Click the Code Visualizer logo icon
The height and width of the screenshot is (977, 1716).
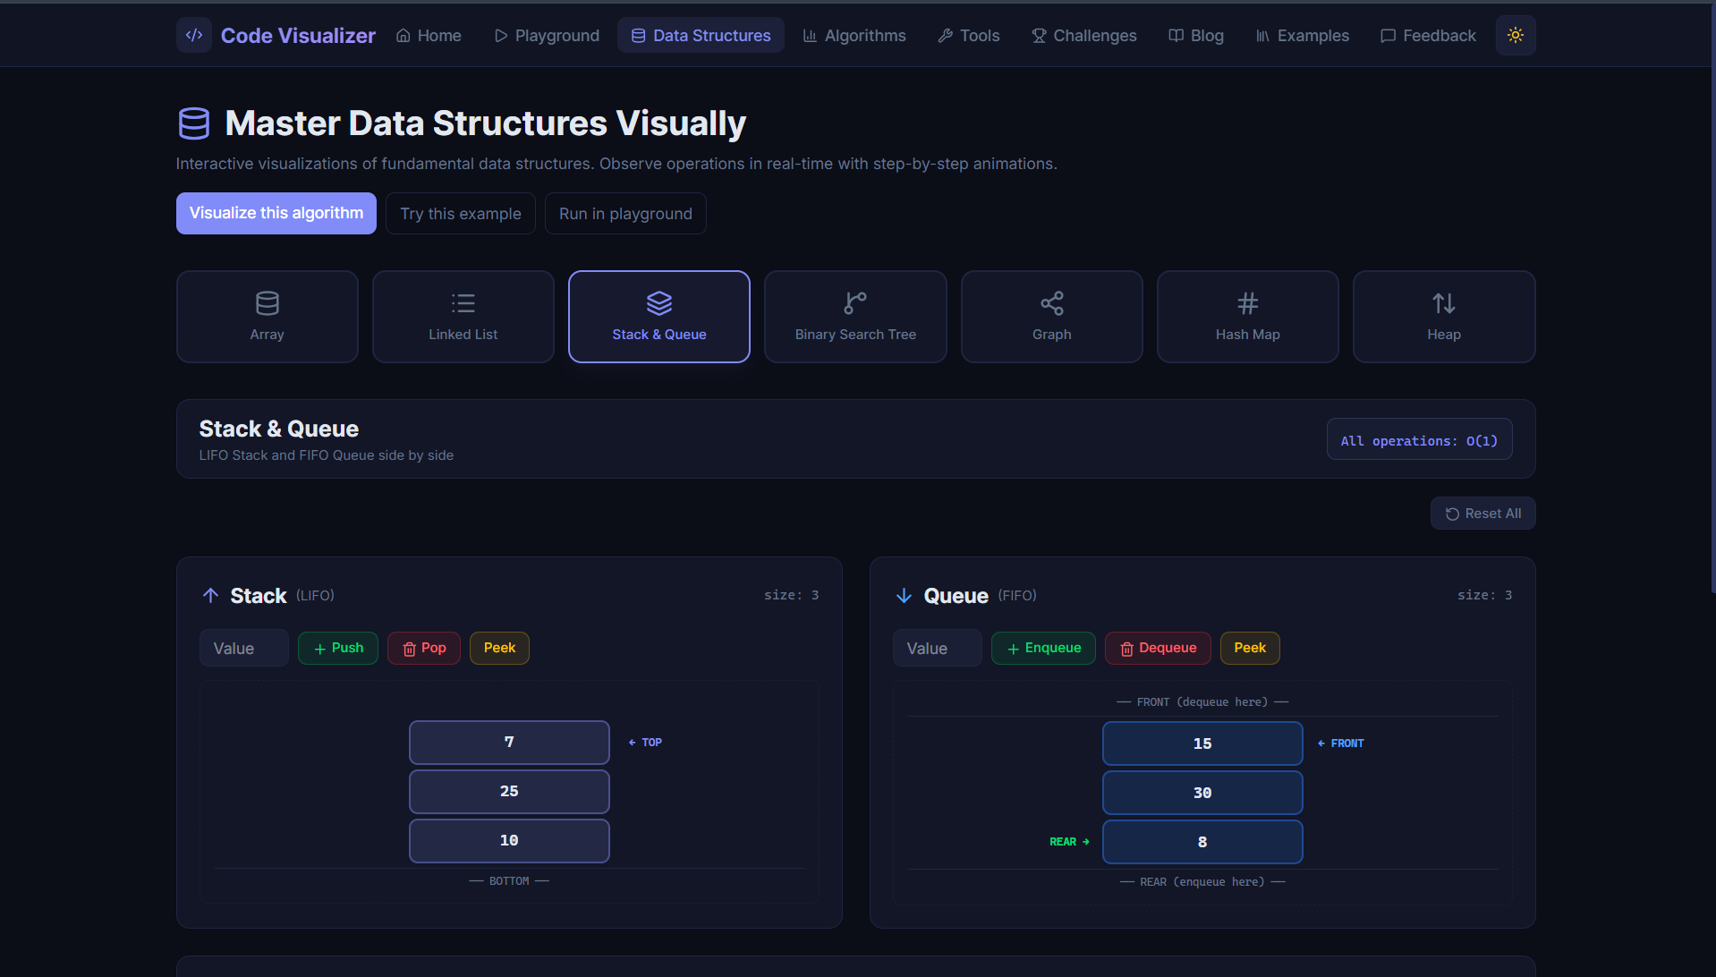pos(194,35)
